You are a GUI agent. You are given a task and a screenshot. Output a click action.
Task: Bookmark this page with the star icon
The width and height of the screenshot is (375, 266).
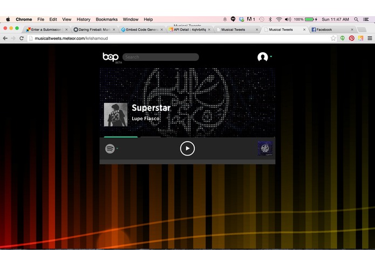tap(333, 38)
